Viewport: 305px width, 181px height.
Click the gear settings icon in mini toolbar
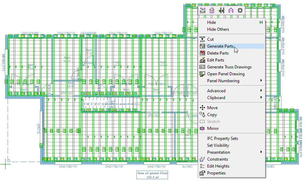click(x=240, y=10)
